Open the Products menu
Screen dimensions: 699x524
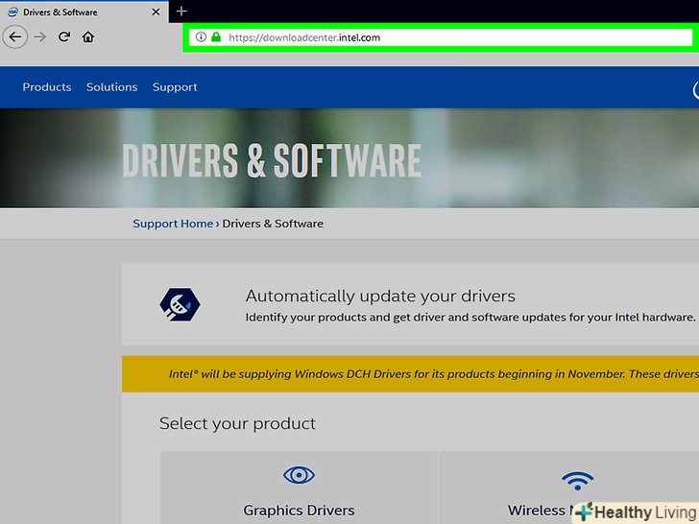tap(47, 87)
